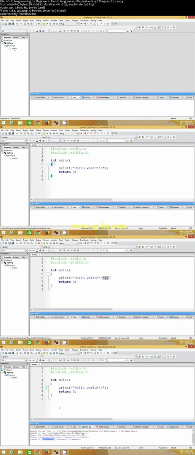The height and width of the screenshot is (455, 195).
Task: Collapse Sources folder in empty-editor frame
Action: click(5, 45)
